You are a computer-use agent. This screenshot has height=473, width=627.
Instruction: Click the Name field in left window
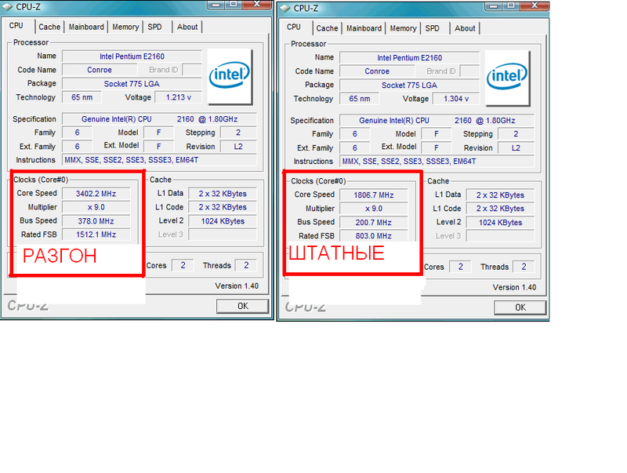pos(132,56)
